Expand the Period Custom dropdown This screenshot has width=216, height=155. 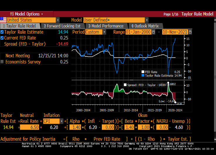click(104, 32)
